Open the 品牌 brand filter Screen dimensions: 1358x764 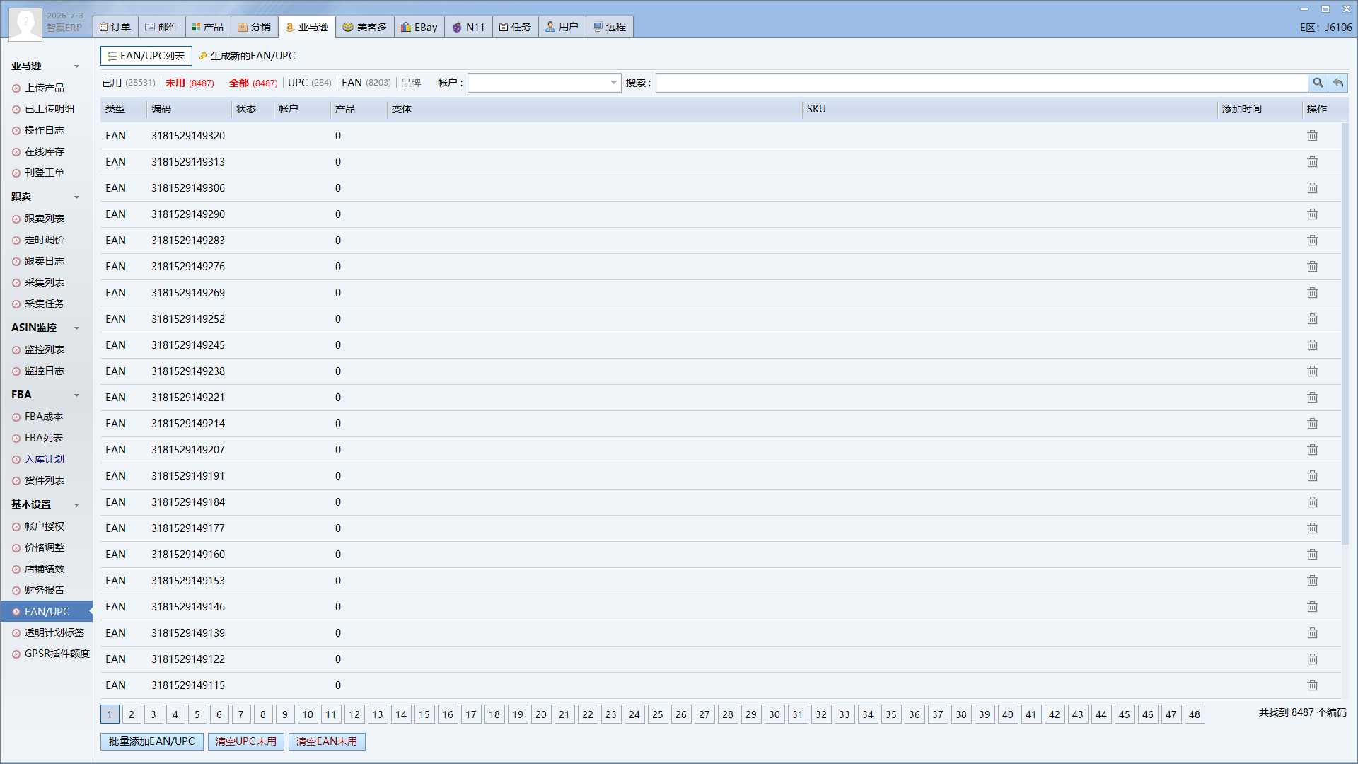click(411, 83)
